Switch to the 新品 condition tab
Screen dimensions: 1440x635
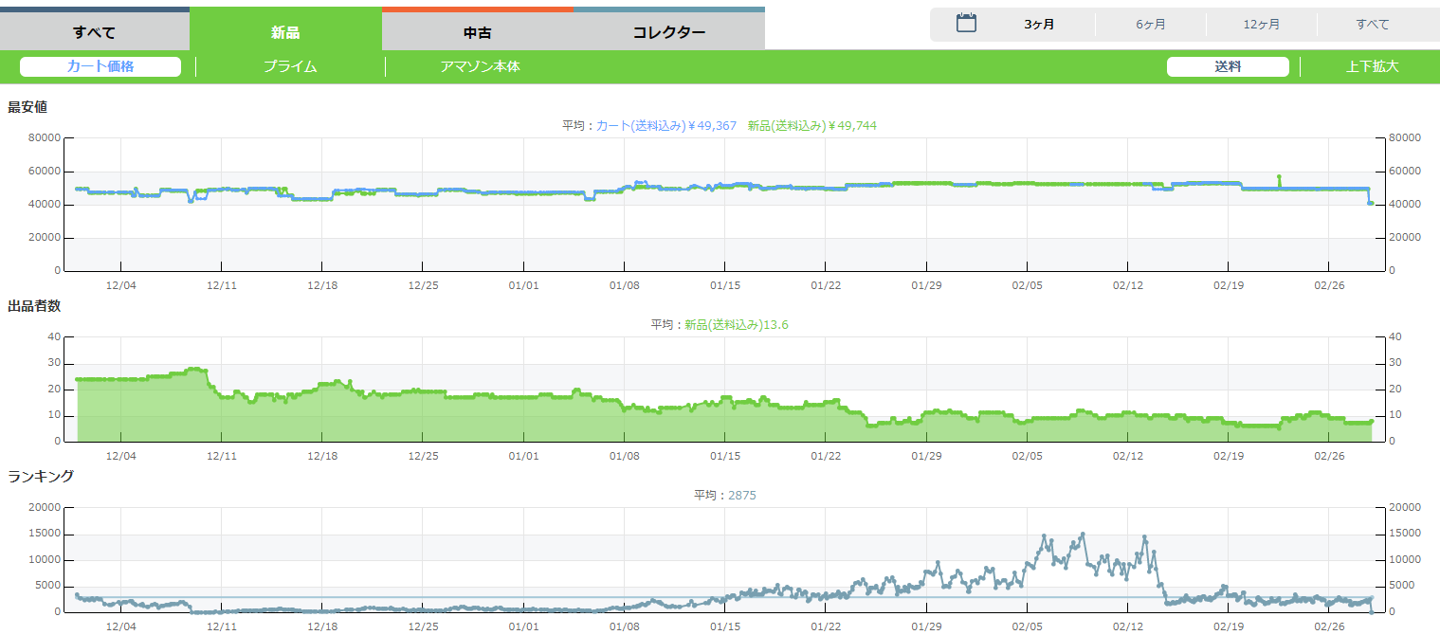(x=285, y=32)
